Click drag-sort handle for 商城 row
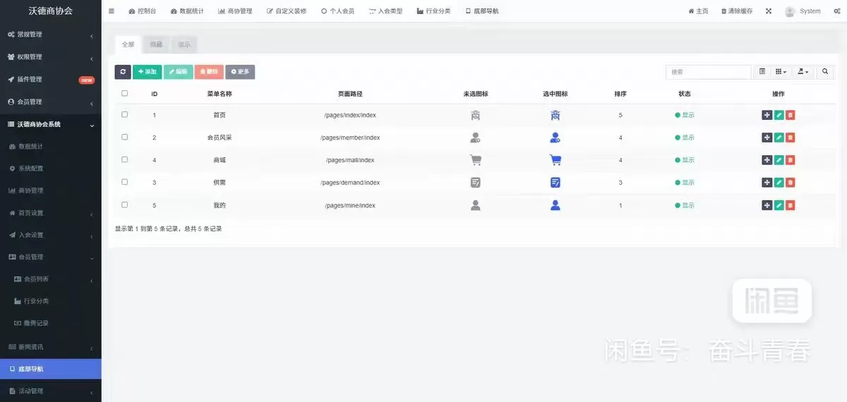847x402 pixels. click(x=767, y=160)
